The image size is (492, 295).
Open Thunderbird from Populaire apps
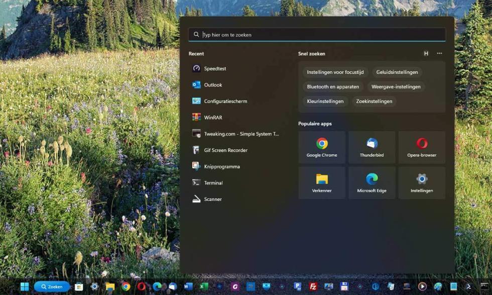[x=372, y=147]
